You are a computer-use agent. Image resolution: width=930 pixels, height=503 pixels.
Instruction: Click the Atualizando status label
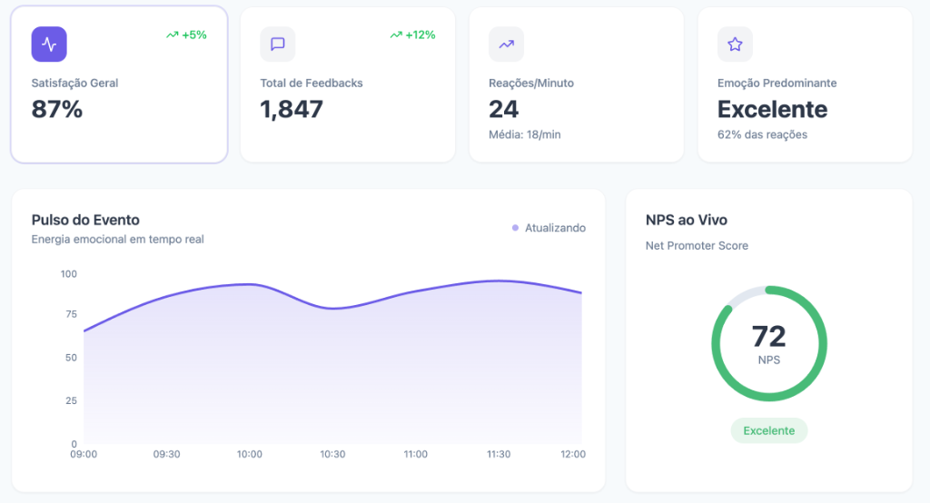coord(555,228)
